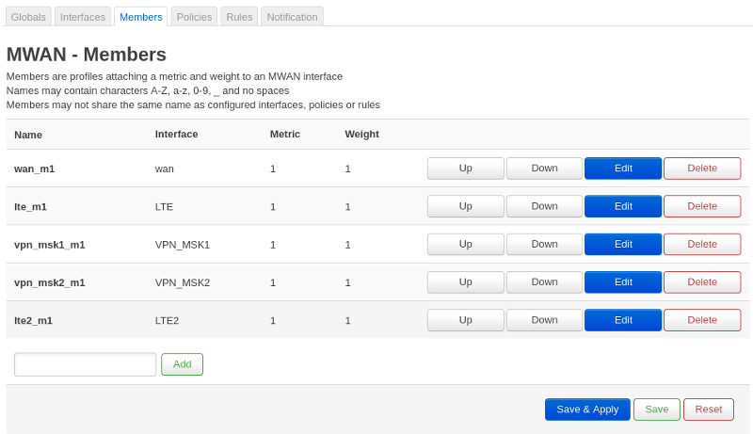753x434 pixels.
Task: Click the new member name field
Action: click(86, 364)
